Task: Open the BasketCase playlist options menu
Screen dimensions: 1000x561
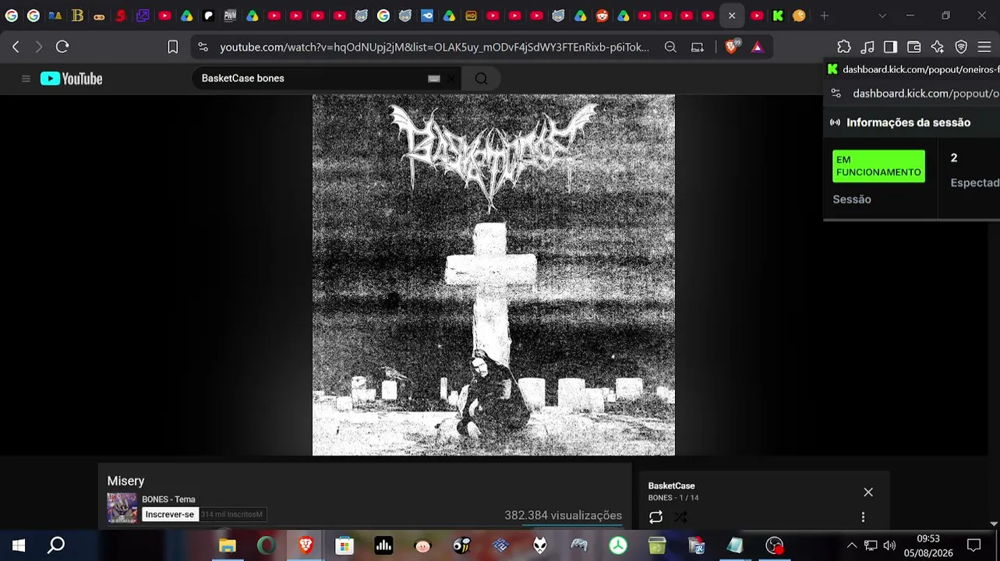Action: [863, 517]
